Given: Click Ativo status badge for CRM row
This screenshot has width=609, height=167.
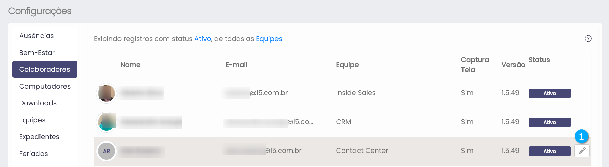Looking at the screenshot, I should (549, 122).
